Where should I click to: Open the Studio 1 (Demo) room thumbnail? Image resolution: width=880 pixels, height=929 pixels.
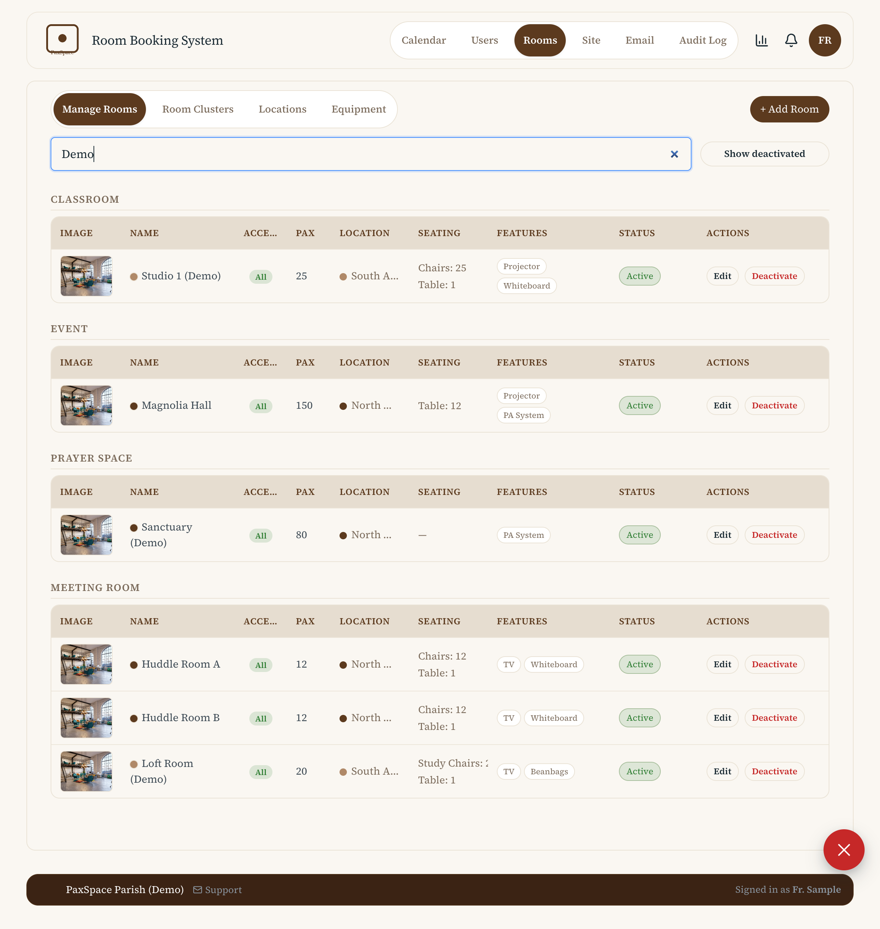86,276
